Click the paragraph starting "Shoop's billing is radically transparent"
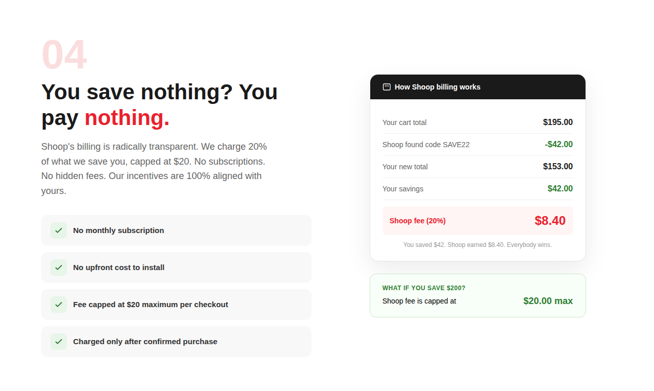Viewport: 654px width, 391px height. pos(154,169)
